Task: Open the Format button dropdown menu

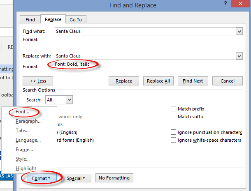Action: tap(42, 178)
